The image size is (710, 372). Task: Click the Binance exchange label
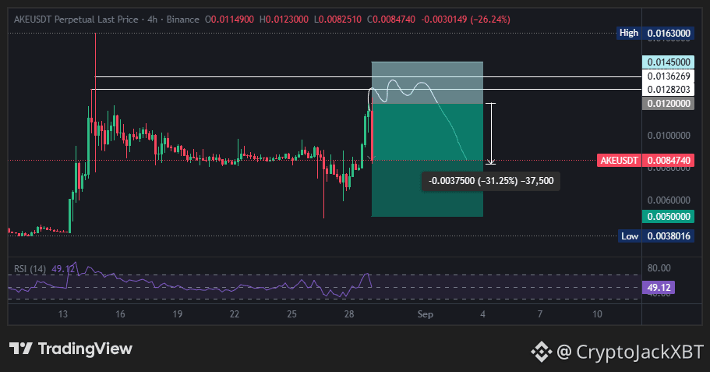(182, 19)
